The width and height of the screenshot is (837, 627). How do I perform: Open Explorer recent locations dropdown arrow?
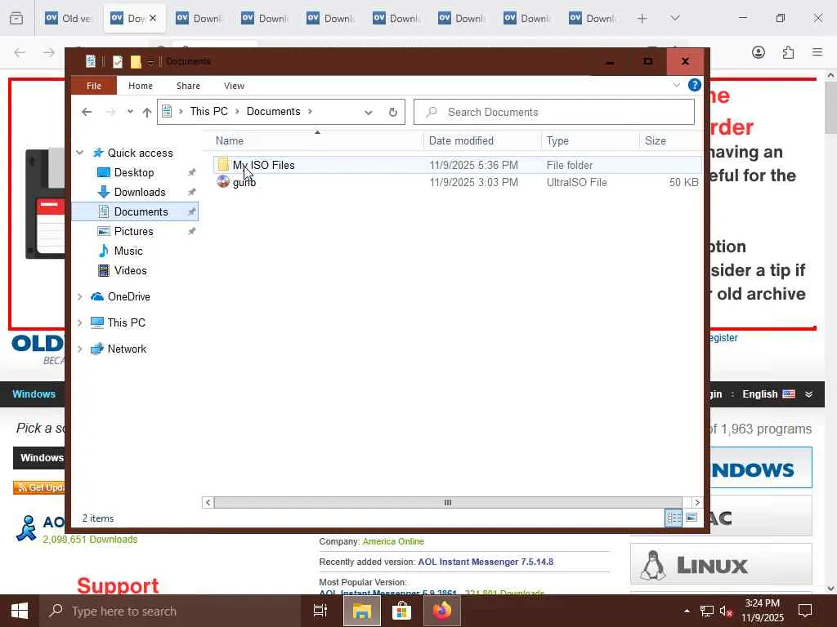click(130, 112)
